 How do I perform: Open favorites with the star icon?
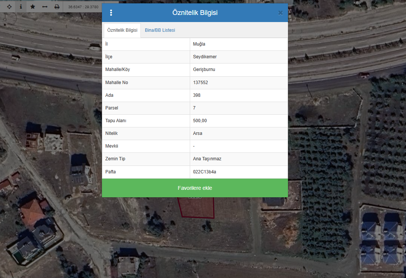point(33,7)
